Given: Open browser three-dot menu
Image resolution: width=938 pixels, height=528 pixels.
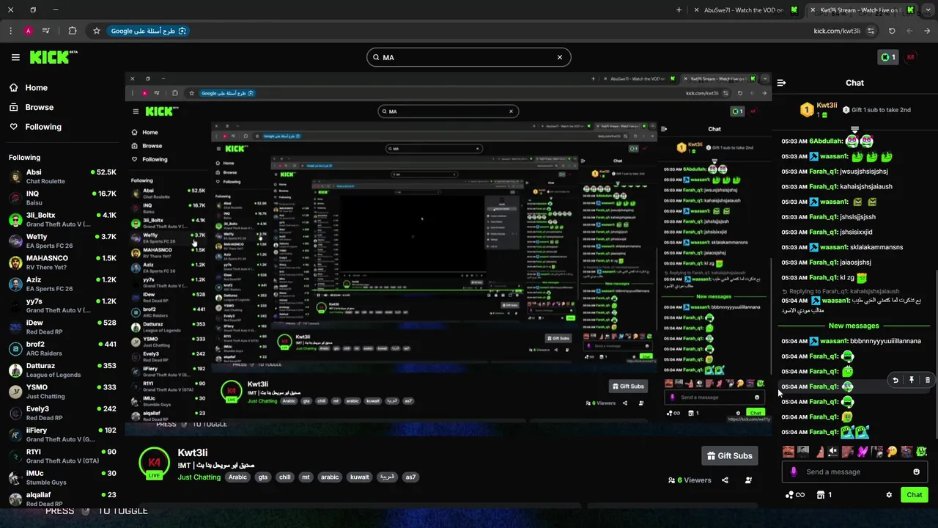Looking at the screenshot, I should pos(10,31).
